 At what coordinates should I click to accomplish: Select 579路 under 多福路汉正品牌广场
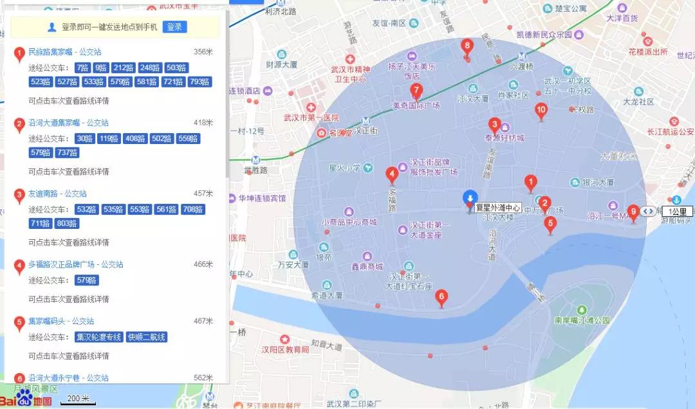point(86,280)
